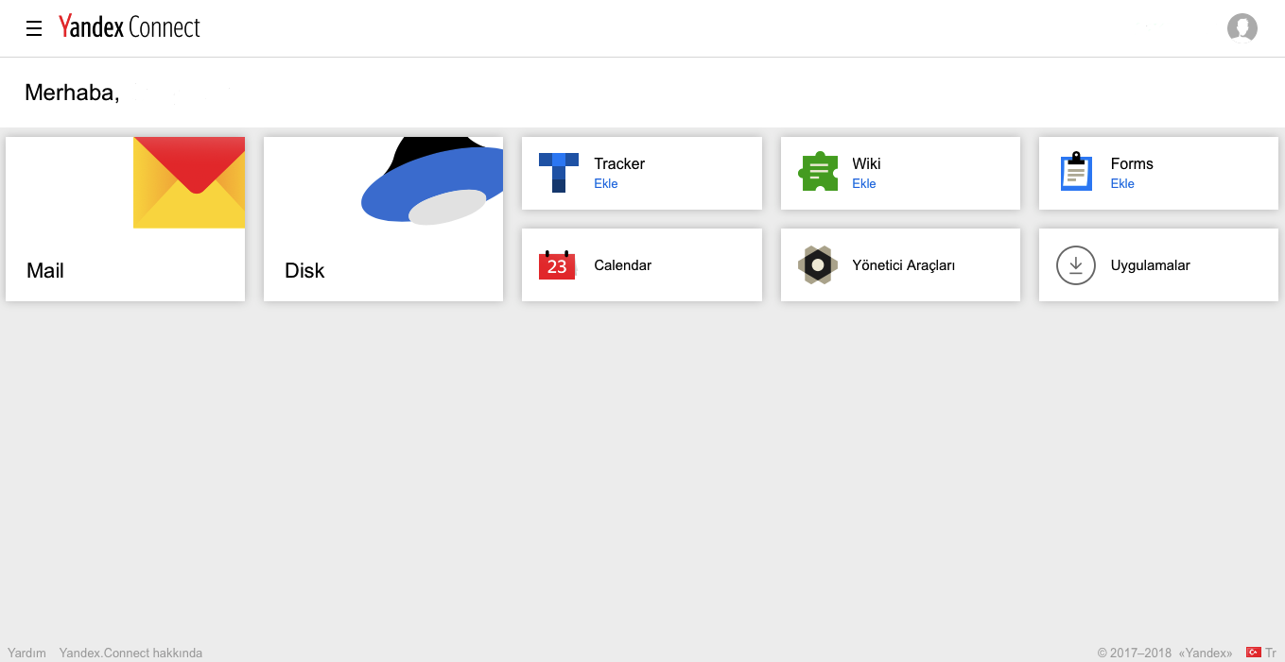This screenshot has width=1285, height=662.
Task: Open the hamburger menu icon
Action: 34,28
